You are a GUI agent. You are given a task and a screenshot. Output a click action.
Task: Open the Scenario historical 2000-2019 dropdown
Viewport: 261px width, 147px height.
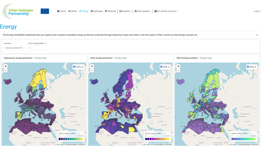(x=15, y=48)
